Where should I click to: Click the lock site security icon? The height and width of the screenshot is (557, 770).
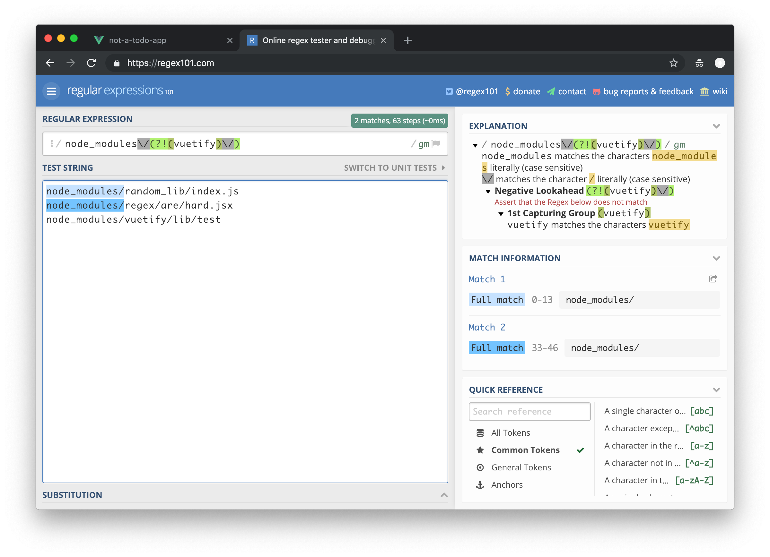pos(117,63)
